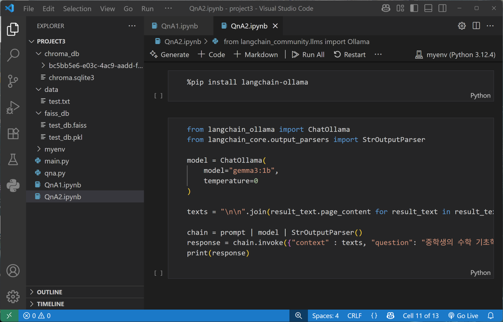Click the language braces icon in status bar
Image resolution: width=503 pixels, height=322 pixels.
coord(374,315)
